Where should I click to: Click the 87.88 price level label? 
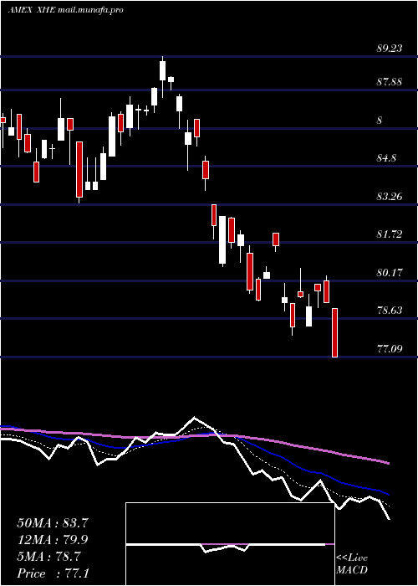coord(390,82)
